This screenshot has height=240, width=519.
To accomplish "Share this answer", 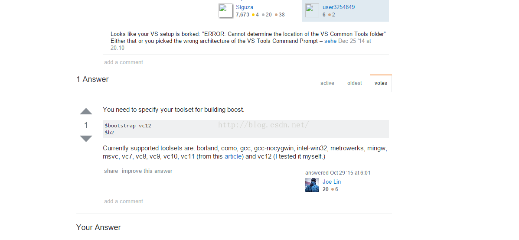I will pos(111,171).
